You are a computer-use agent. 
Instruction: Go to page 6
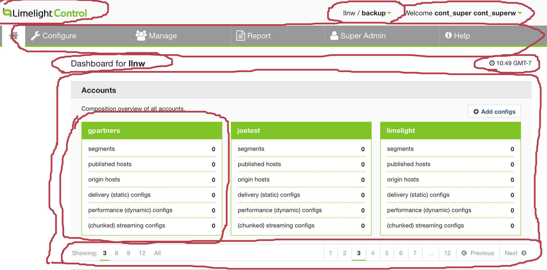click(401, 253)
